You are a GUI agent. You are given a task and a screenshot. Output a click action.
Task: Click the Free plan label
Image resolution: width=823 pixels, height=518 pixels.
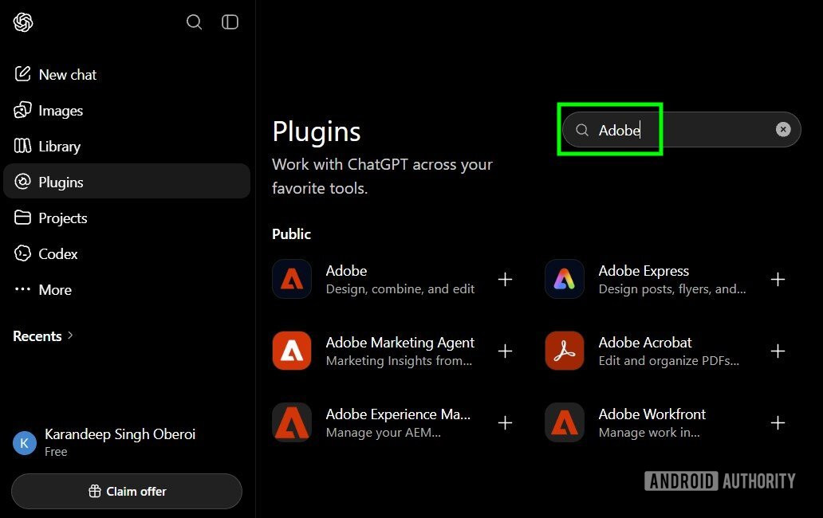coord(56,451)
